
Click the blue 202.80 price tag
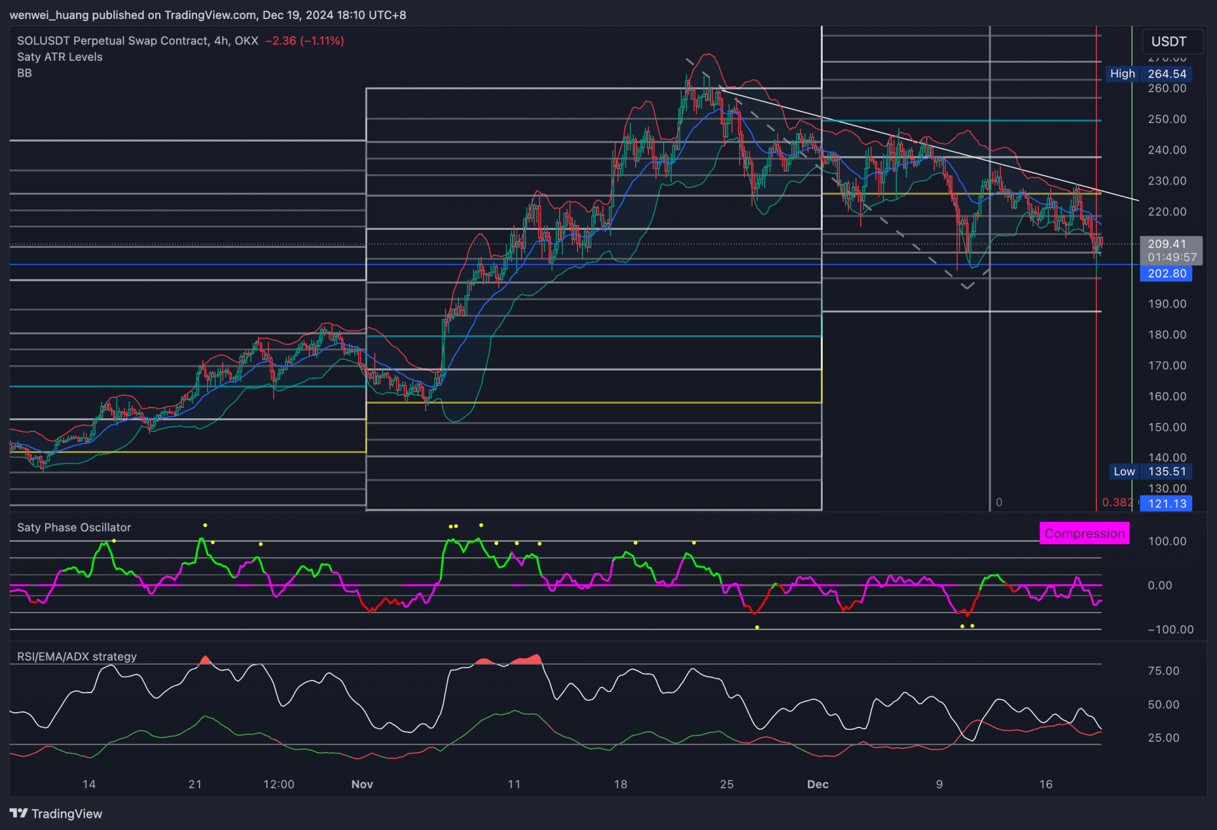pyautogui.click(x=1166, y=274)
